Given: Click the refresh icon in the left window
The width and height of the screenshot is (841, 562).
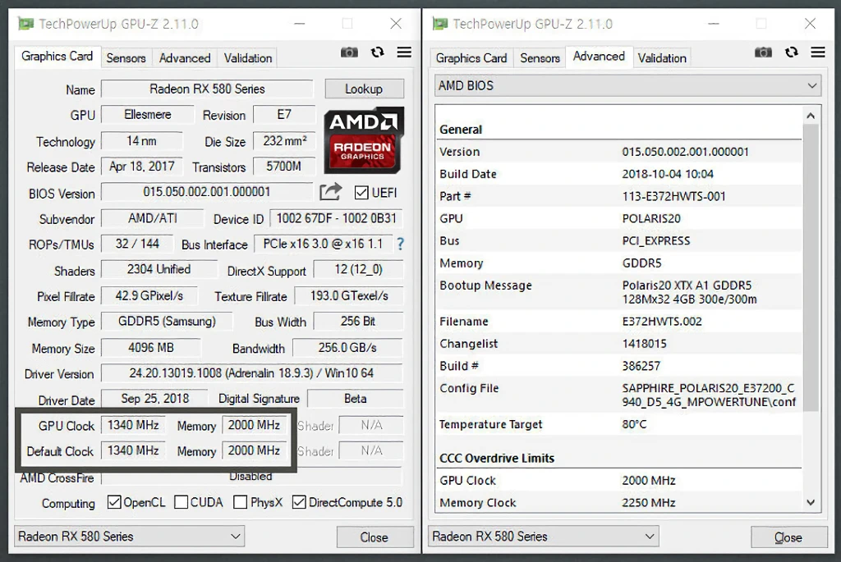Looking at the screenshot, I should pos(377,52).
